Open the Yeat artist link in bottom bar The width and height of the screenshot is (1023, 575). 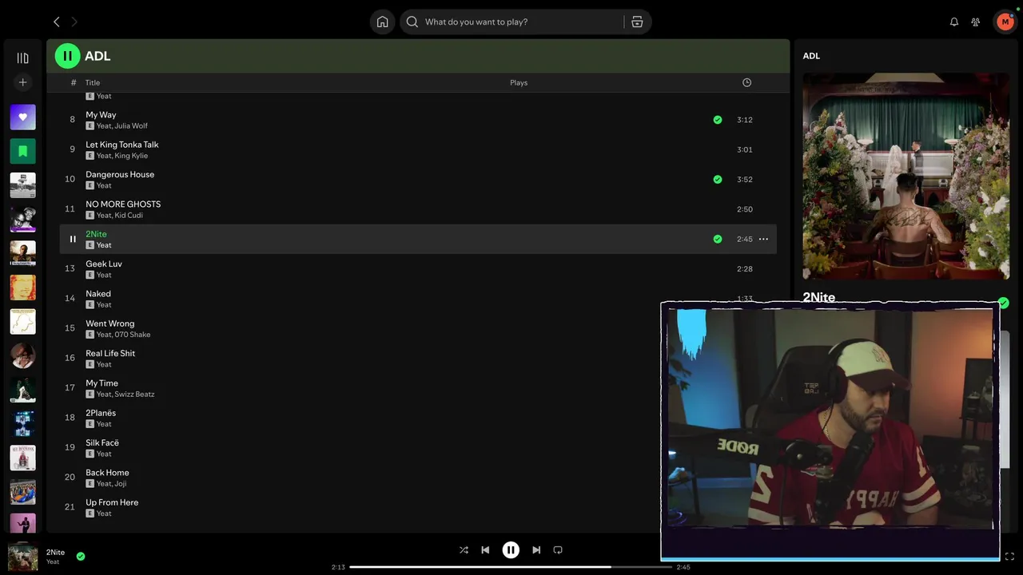coord(53,562)
